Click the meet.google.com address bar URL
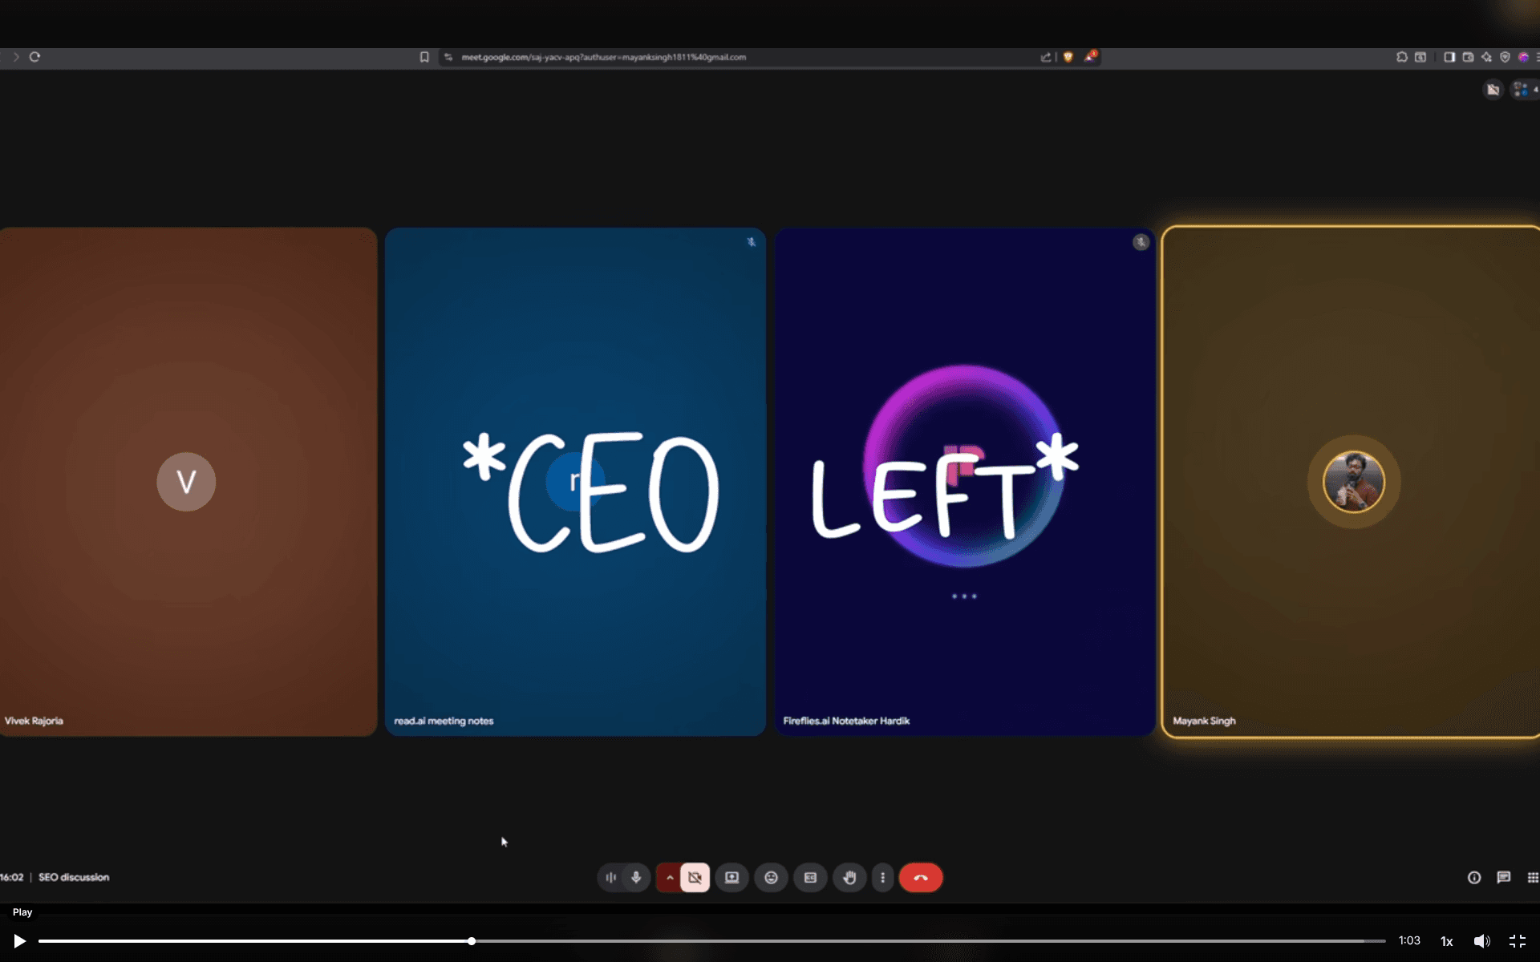The width and height of the screenshot is (1540, 962). pos(603,57)
